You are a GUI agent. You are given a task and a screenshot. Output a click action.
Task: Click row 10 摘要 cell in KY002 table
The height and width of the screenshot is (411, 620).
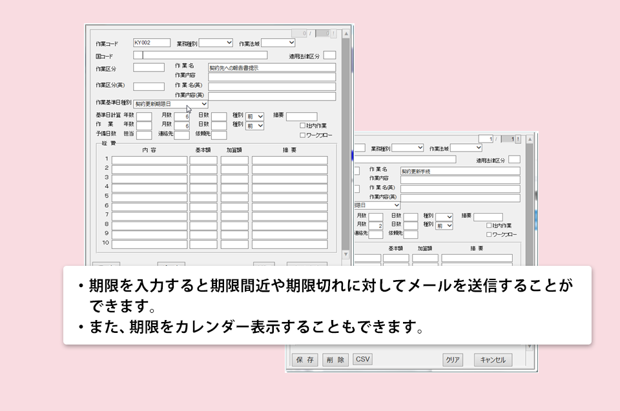pos(290,245)
